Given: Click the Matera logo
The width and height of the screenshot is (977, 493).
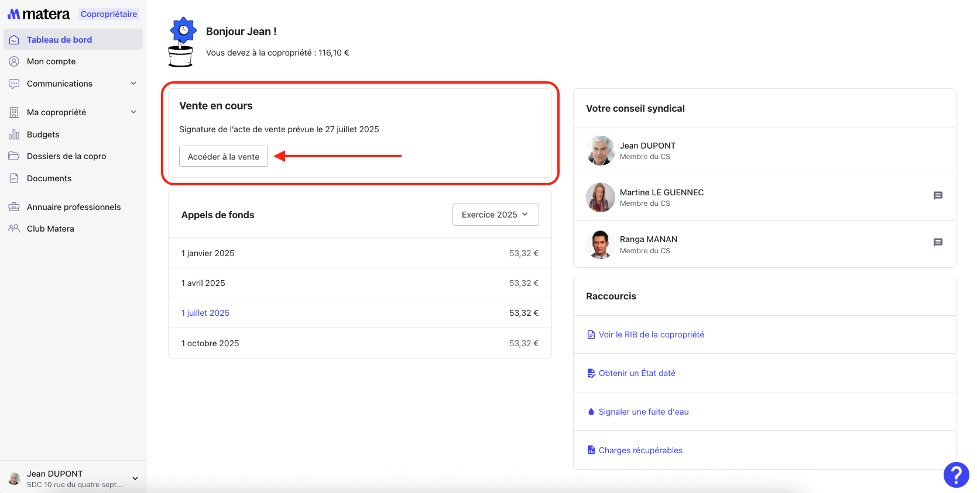Looking at the screenshot, I should coord(39,14).
